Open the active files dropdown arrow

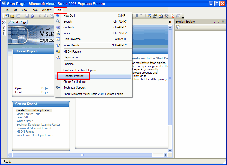click(x=166, y=22)
